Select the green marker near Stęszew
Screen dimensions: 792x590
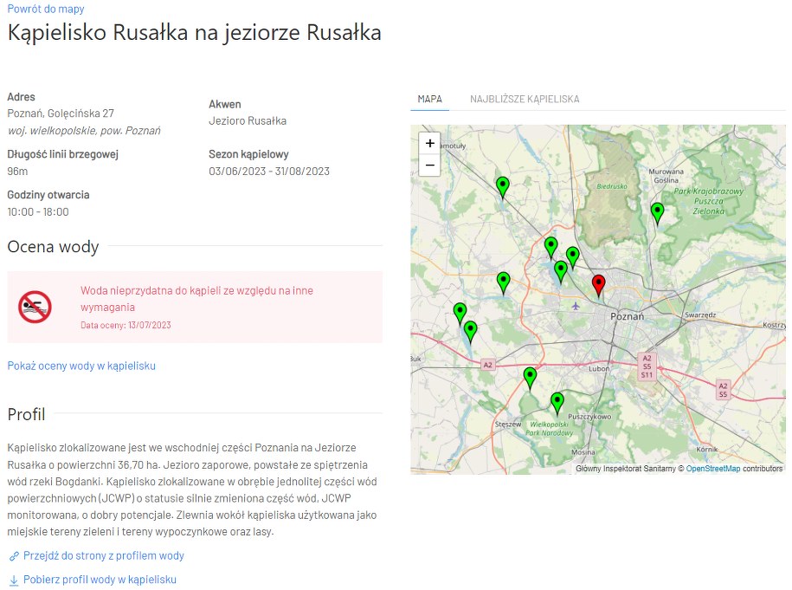click(x=529, y=376)
